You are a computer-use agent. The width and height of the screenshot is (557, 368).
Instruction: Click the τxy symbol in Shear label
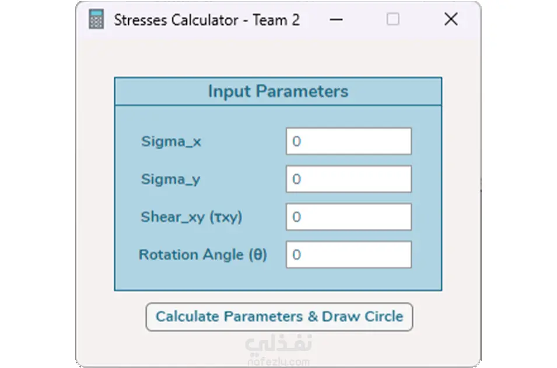pyautogui.click(x=226, y=217)
